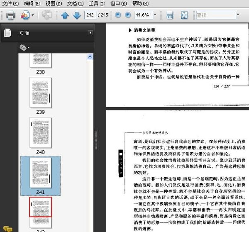The width and height of the screenshot is (249, 232).
Task: Select highlighted page thumbnail 241
Action: point(41,173)
